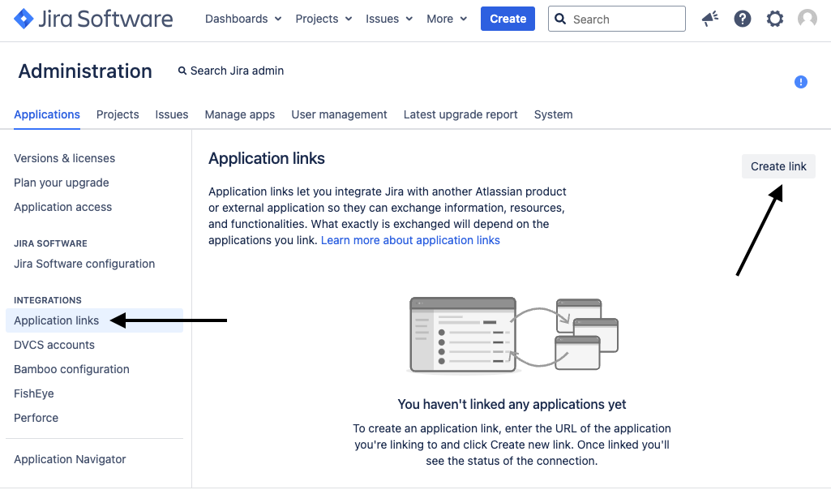Click the Jira Software logo

pyautogui.click(x=93, y=19)
